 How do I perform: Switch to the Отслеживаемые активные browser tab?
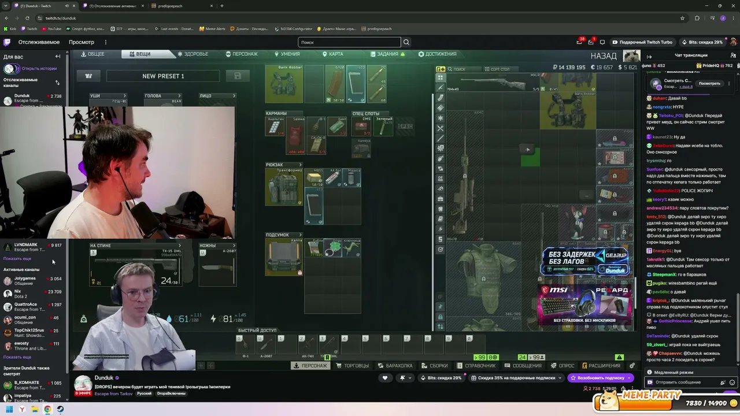coord(113,6)
